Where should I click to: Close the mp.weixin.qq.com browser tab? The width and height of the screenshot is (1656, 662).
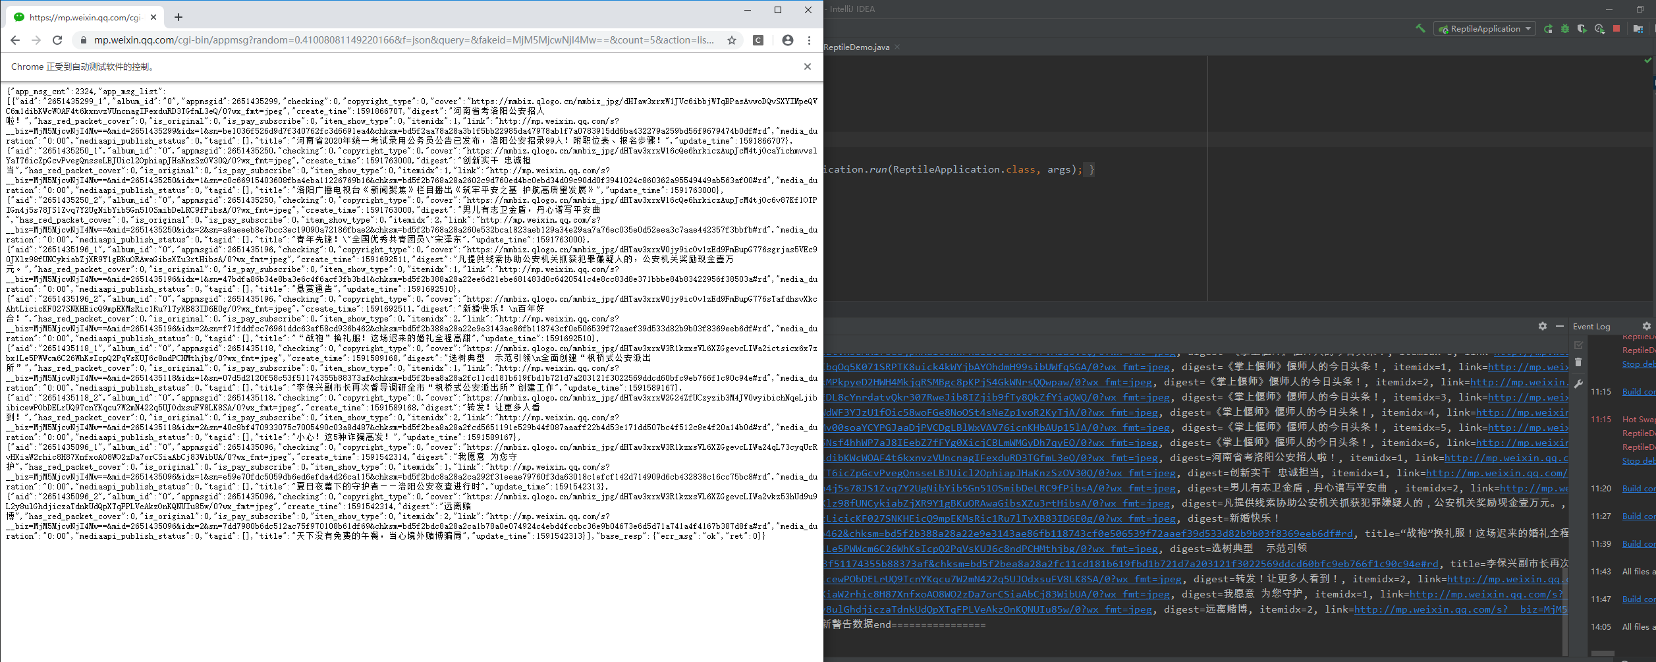[x=153, y=18]
